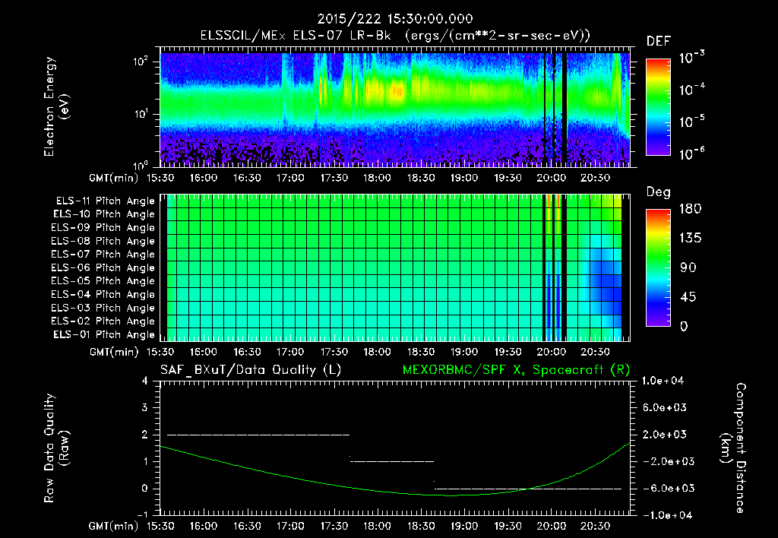Click the 90 value on Deg scale
778x538 pixels.
coord(688,267)
